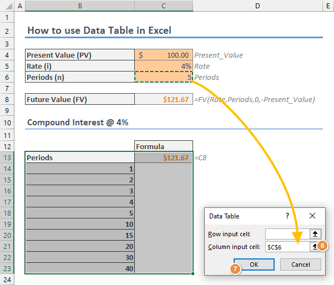Select empty result cell C14 beside period 1
The image size is (334, 285).
coord(164,169)
